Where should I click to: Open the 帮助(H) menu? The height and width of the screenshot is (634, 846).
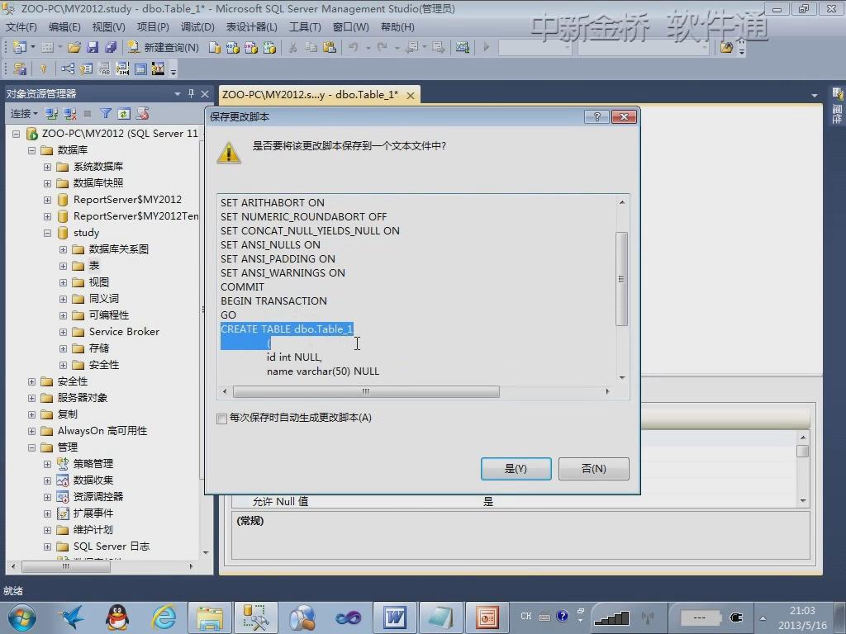click(397, 27)
